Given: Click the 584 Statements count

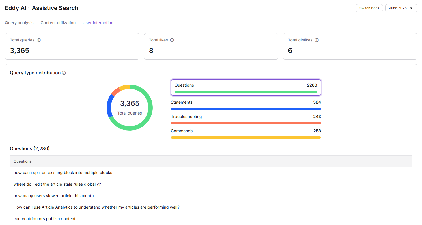Looking at the screenshot, I should 317,102.
